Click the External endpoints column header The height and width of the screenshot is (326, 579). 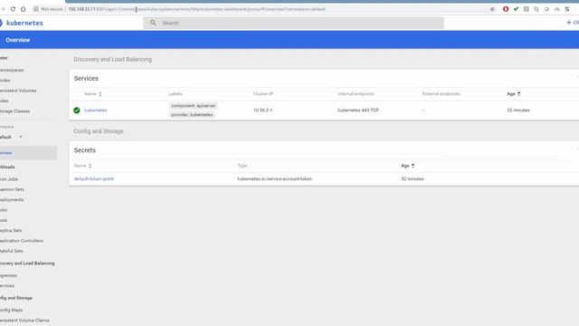pyautogui.click(x=441, y=94)
